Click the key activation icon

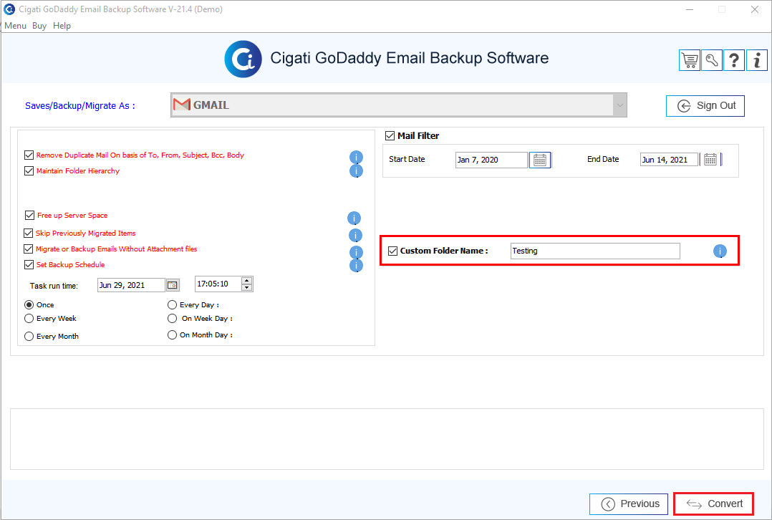(x=712, y=60)
